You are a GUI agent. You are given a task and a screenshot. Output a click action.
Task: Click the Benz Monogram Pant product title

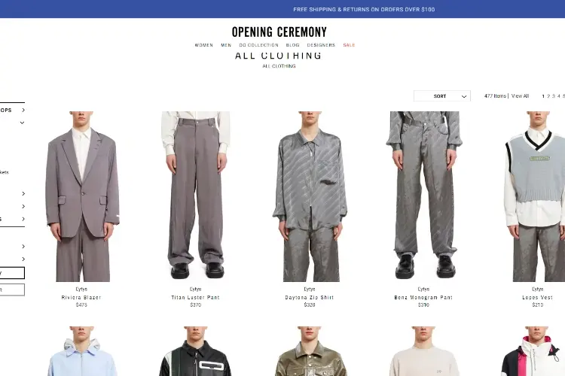point(423,298)
